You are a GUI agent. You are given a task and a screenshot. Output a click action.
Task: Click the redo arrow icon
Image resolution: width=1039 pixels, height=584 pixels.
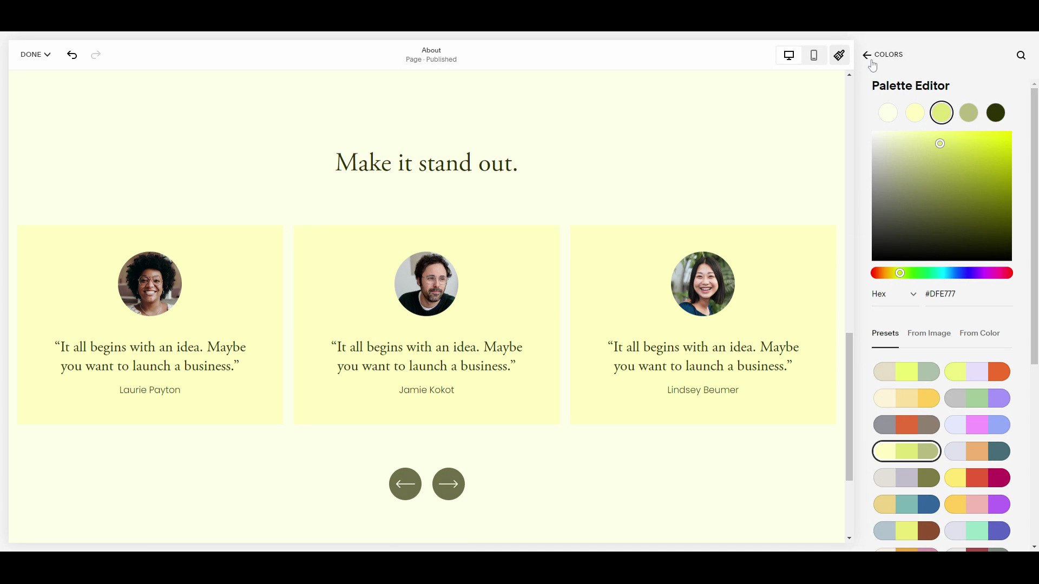coord(96,55)
